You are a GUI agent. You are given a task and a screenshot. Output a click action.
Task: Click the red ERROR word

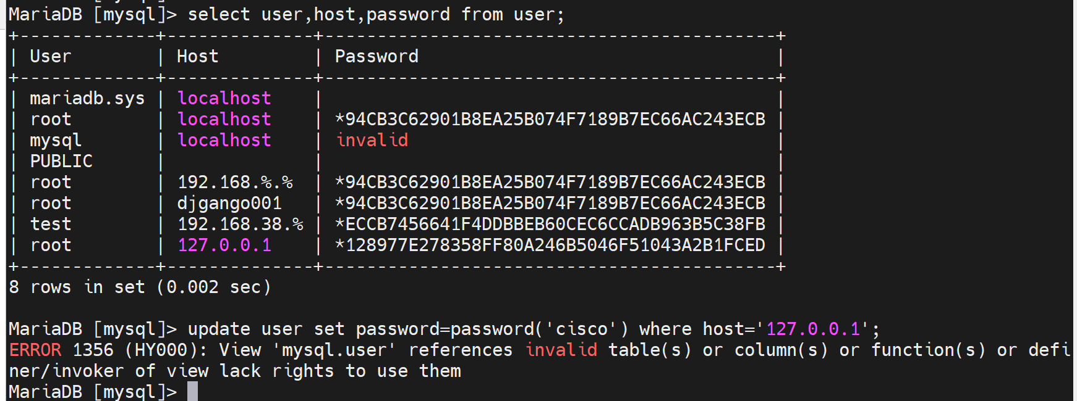(35, 350)
